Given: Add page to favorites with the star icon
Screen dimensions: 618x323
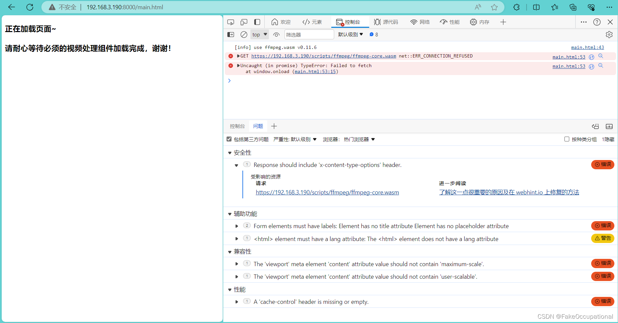Looking at the screenshot, I should pos(494,7).
